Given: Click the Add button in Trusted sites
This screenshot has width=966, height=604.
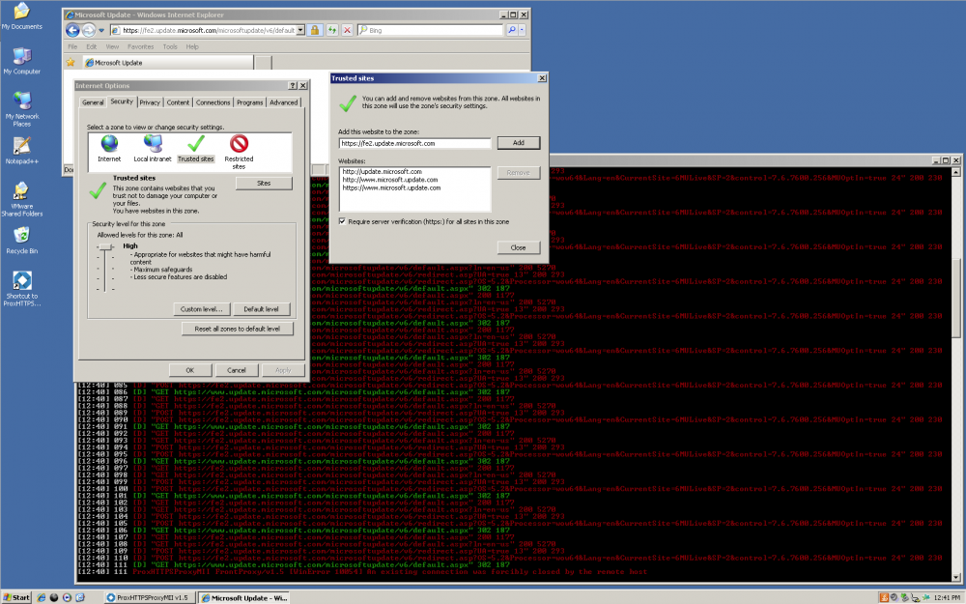Looking at the screenshot, I should pyautogui.click(x=519, y=142).
